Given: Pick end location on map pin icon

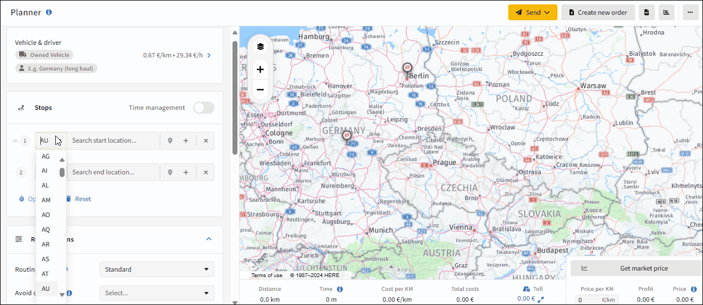Looking at the screenshot, I should 170,173.
